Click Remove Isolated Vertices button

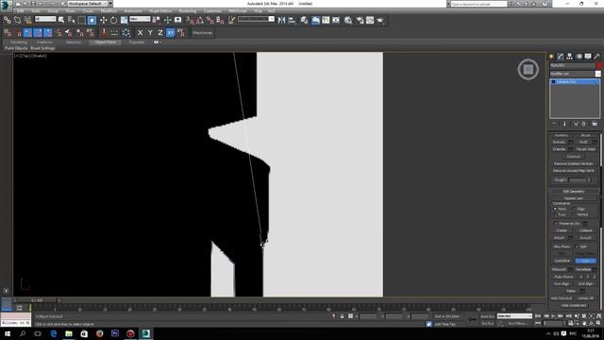573,163
